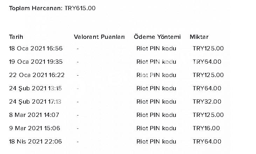This screenshot has width=256, height=154.
Task: Select the 22 Oca 2021 16:22 date
Action: coord(37,75)
